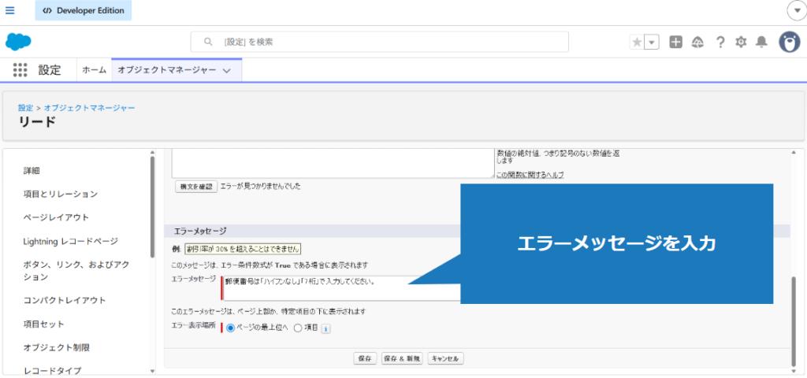Click the 保存 button
Image resolution: width=807 pixels, height=378 pixels.
[x=364, y=358]
